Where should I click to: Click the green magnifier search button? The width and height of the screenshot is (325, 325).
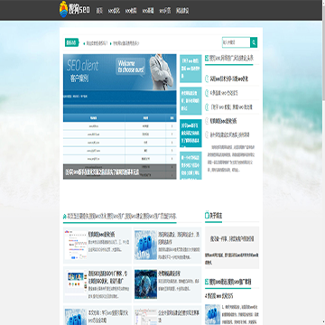254,42
